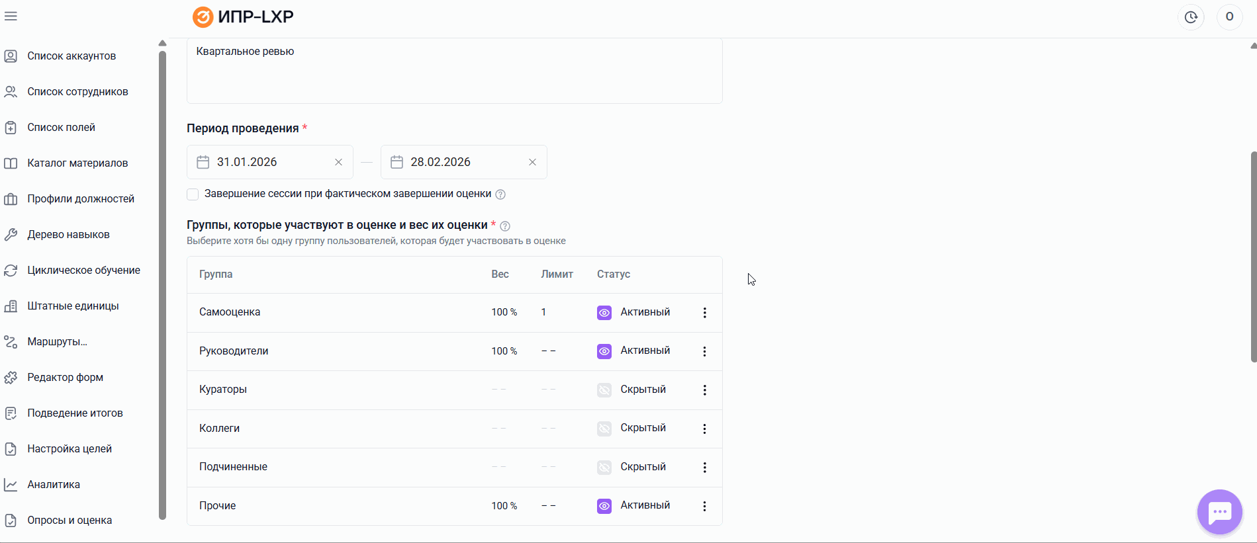
Task: Show the hidden Кураторы group
Action: point(604,390)
